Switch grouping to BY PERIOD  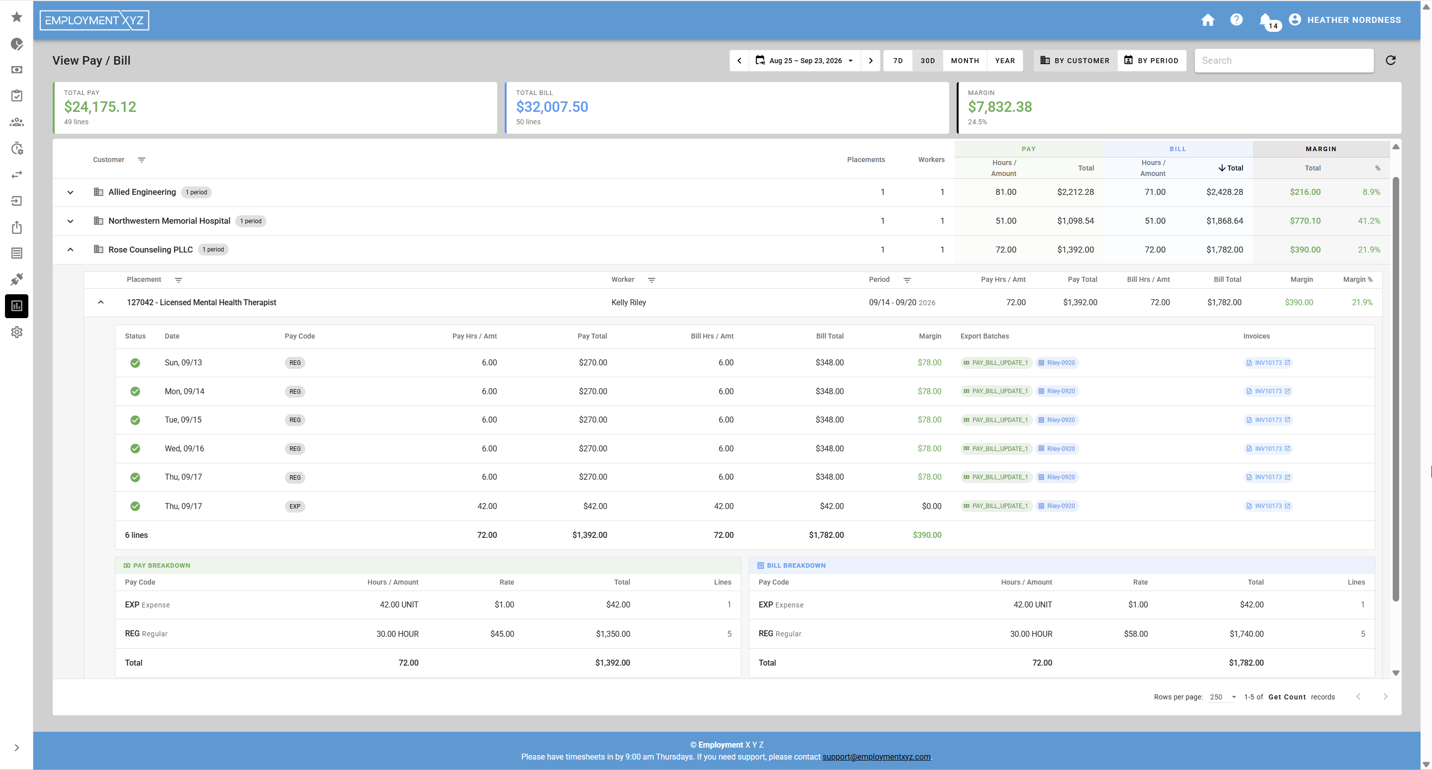pyautogui.click(x=1151, y=61)
